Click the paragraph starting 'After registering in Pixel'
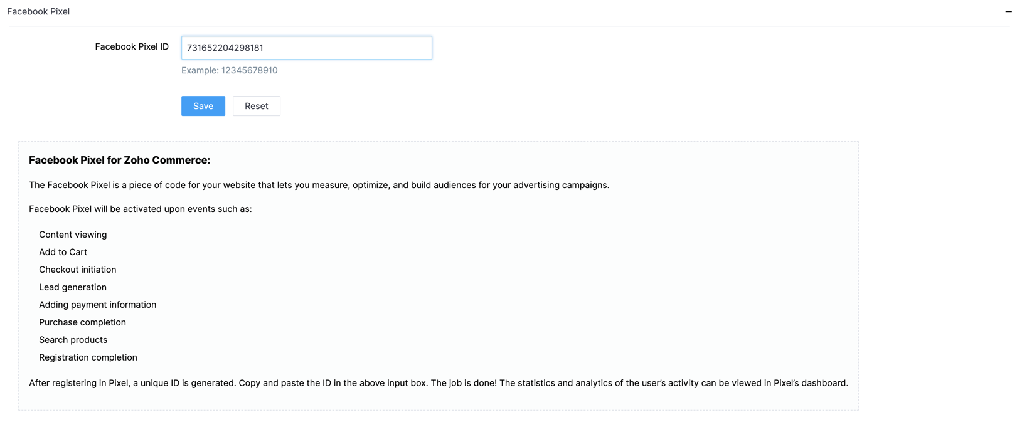This screenshot has height=427, width=1017. coord(439,383)
